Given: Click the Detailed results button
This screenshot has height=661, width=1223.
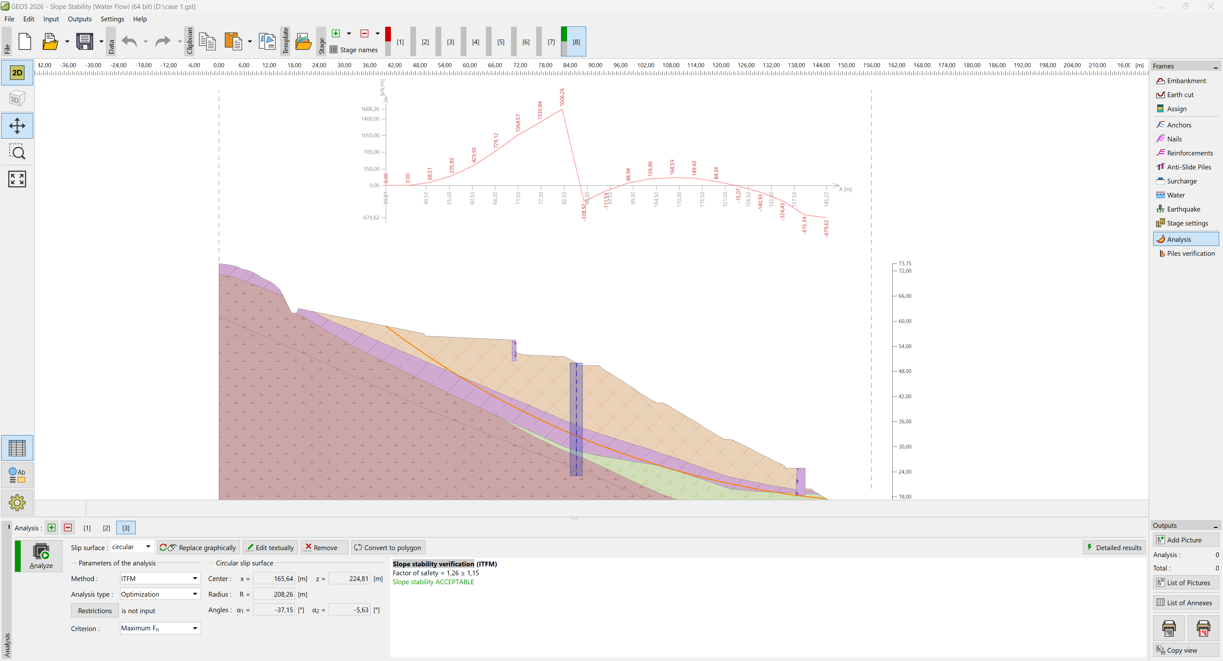Looking at the screenshot, I should click(1114, 548).
